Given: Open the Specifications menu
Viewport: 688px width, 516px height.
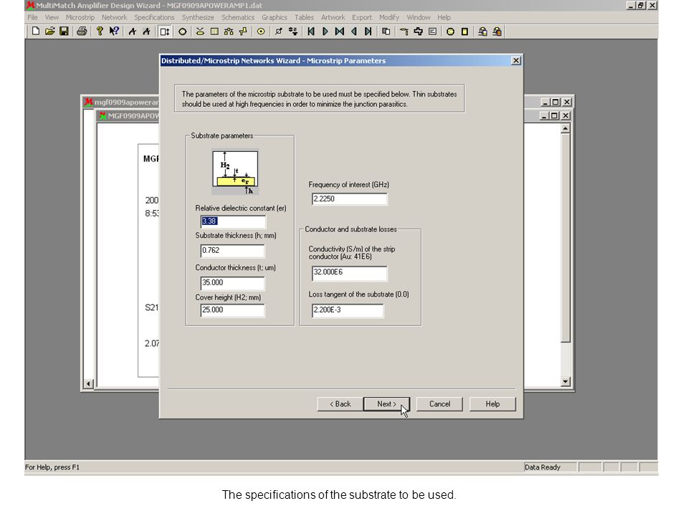Looking at the screenshot, I should pyautogui.click(x=155, y=17).
